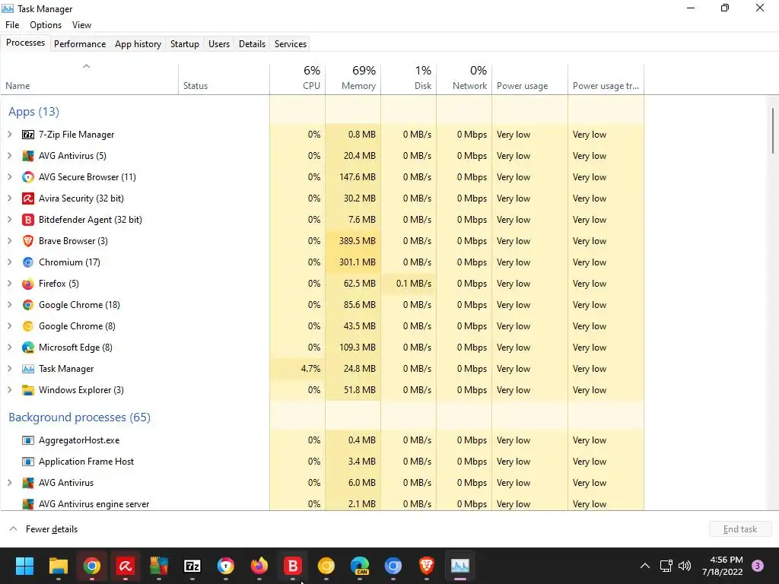Expand the Firefox (5) process group
Screen dimensions: 779x584
pyautogui.click(x=9, y=284)
